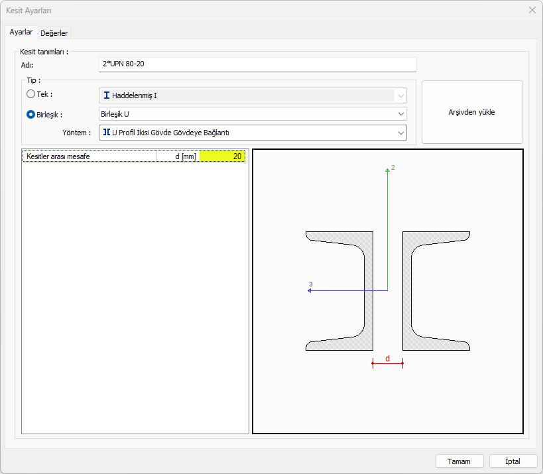Viewport: 543px width, 474px height.
Task: Click the Adı name input field
Action: (257, 64)
